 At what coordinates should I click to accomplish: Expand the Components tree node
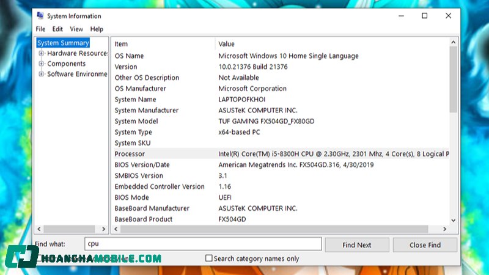[42, 64]
